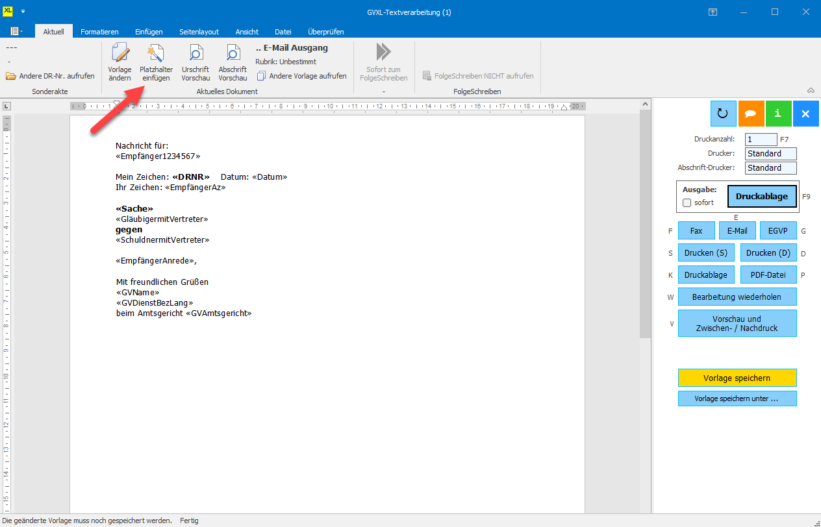The height and width of the screenshot is (527, 821).
Task: Click the Drucker field showing Standard
Action: pyautogui.click(x=771, y=154)
